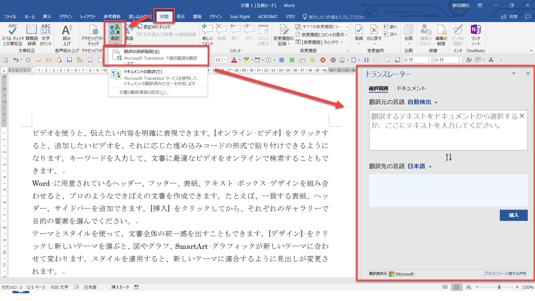Switch to Print Layout view in status bar
The image size is (535, 301).
456,287
